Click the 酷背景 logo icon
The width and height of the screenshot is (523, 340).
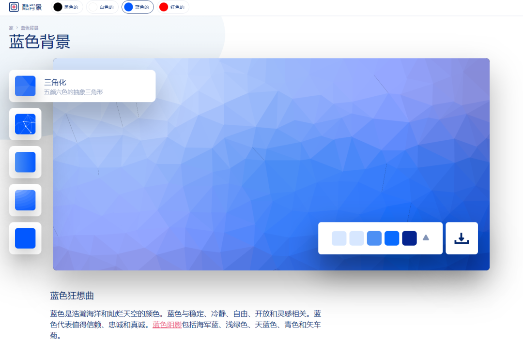14,7
